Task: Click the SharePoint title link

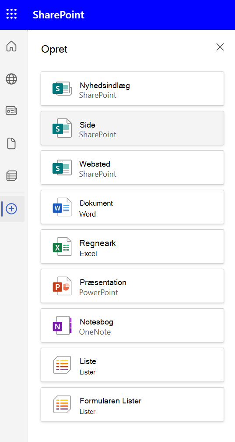Action: [59, 14]
